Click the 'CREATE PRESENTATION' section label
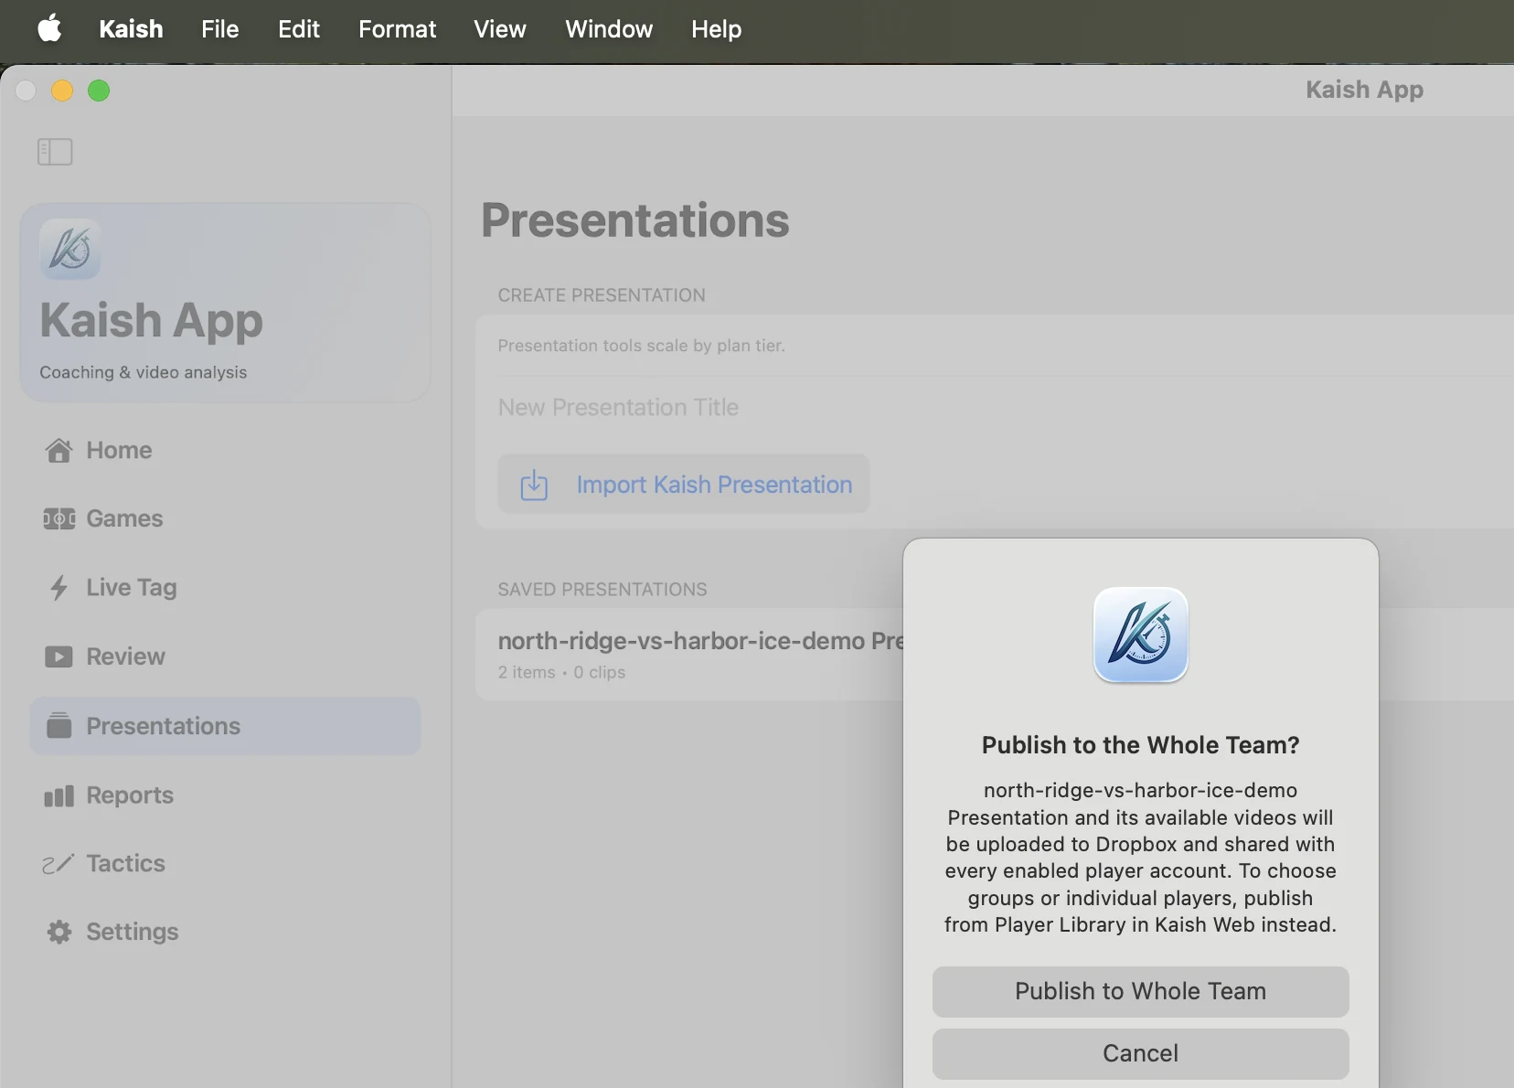 tap(602, 295)
